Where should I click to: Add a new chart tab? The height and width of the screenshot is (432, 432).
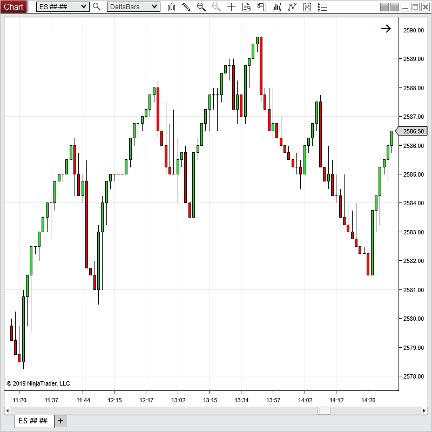pos(60,421)
